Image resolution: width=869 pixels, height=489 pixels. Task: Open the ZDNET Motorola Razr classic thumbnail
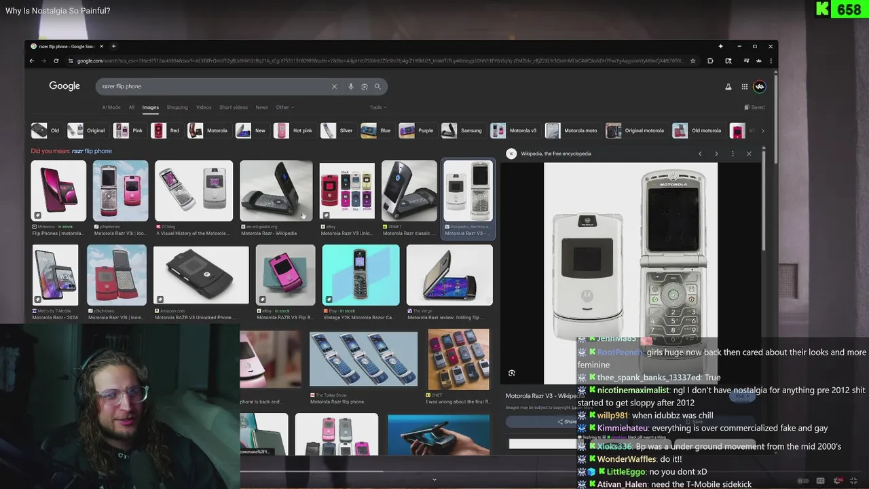pos(409,191)
